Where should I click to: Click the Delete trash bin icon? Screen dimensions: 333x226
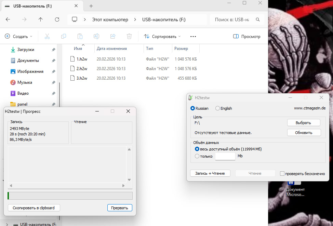click(x=129, y=36)
